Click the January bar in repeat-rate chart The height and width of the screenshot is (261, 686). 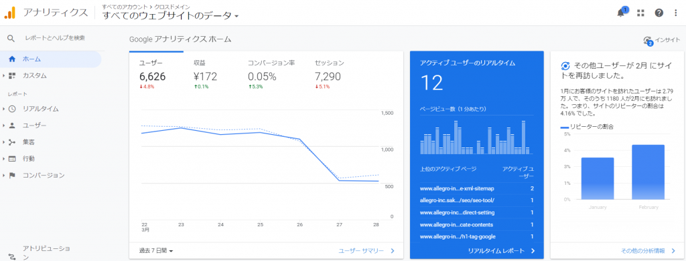point(597,178)
